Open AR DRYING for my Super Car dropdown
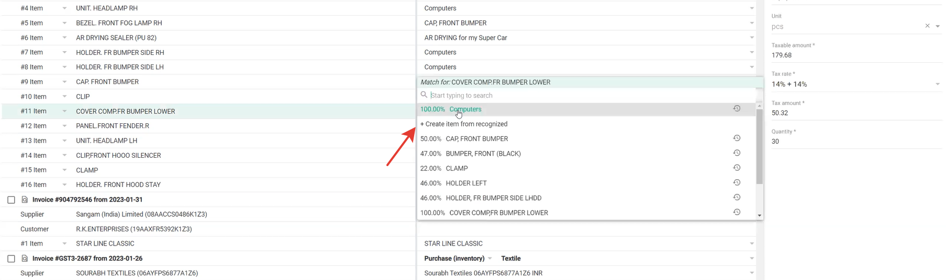The width and height of the screenshot is (946, 280). (751, 38)
